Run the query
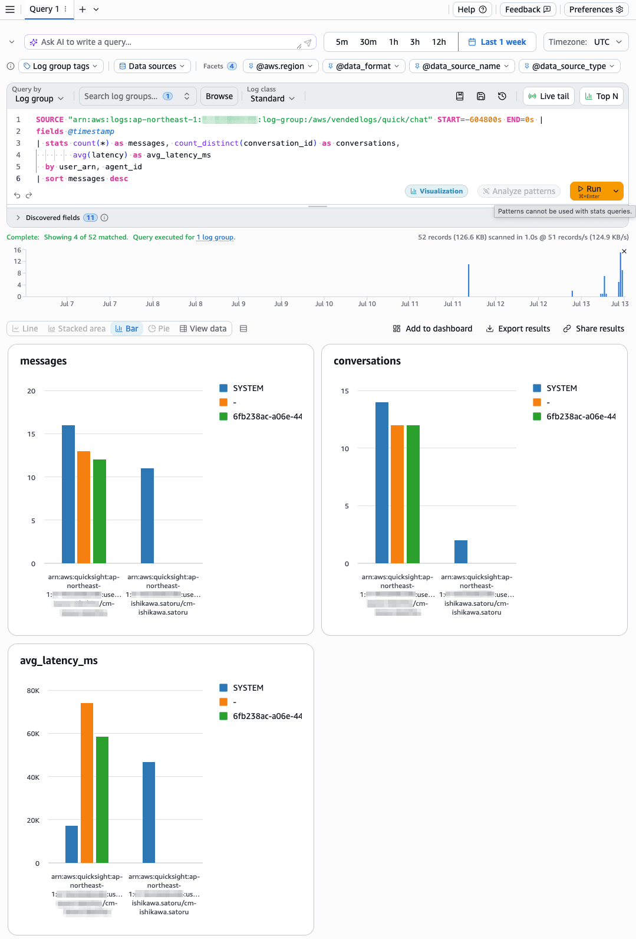Image resolution: width=636 pixels, height=939 pixels. pyautogui.click(x=589, y=191)
